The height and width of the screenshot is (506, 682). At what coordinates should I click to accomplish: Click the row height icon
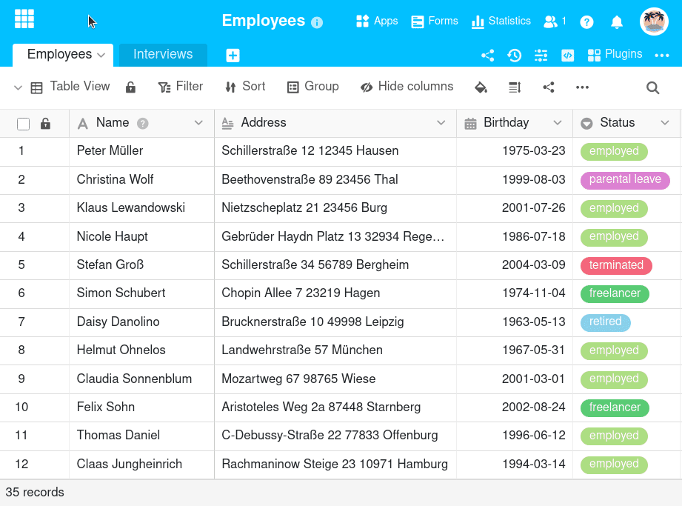pos(515,87)
